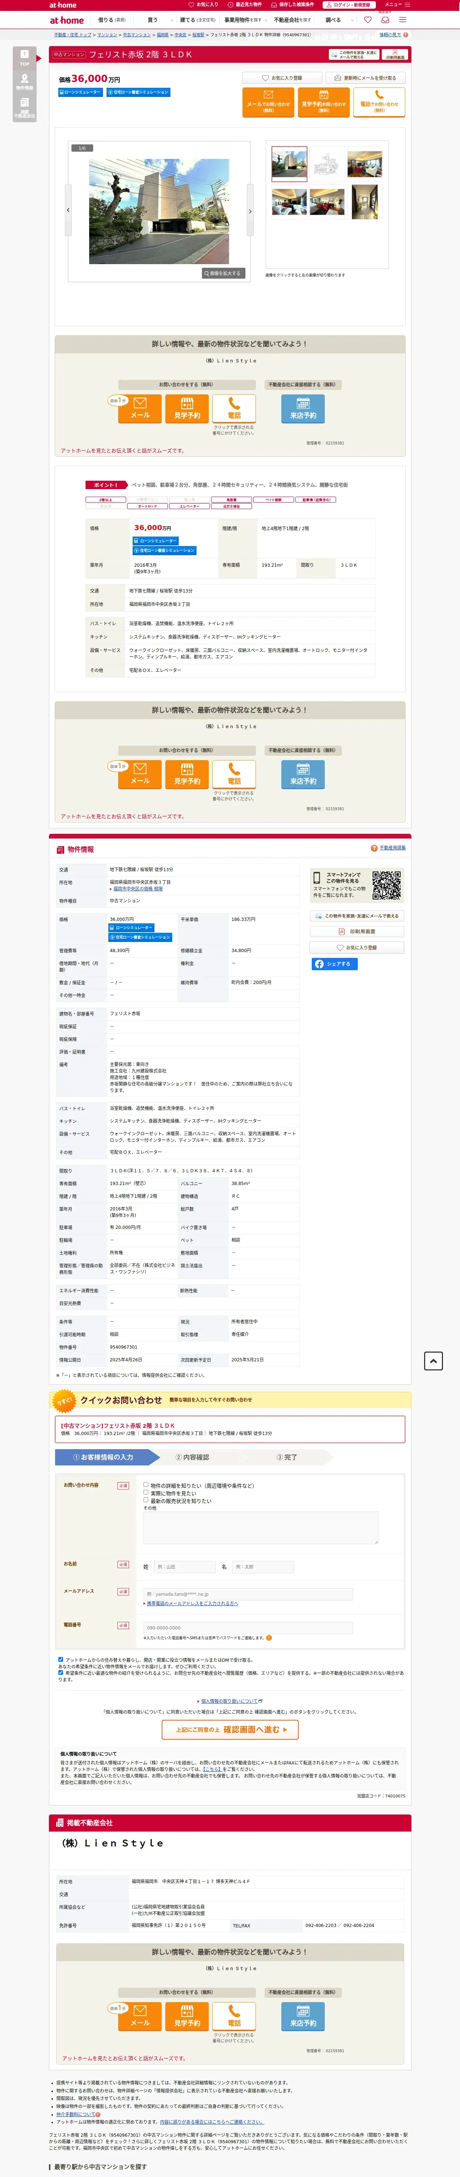Image resolution: width=460 pixels, height=2177 pixels.
Task: Click the メール button in the first inquiry box
Action: 140,409
